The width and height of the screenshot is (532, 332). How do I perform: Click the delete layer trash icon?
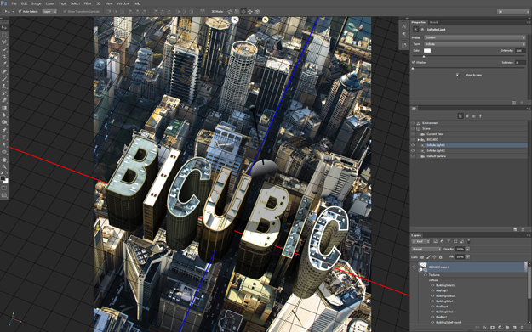(522, 328)
